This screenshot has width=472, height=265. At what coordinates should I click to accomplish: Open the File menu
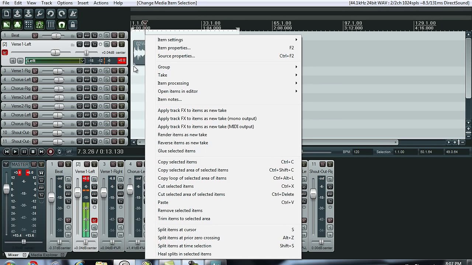click(6, 3)
